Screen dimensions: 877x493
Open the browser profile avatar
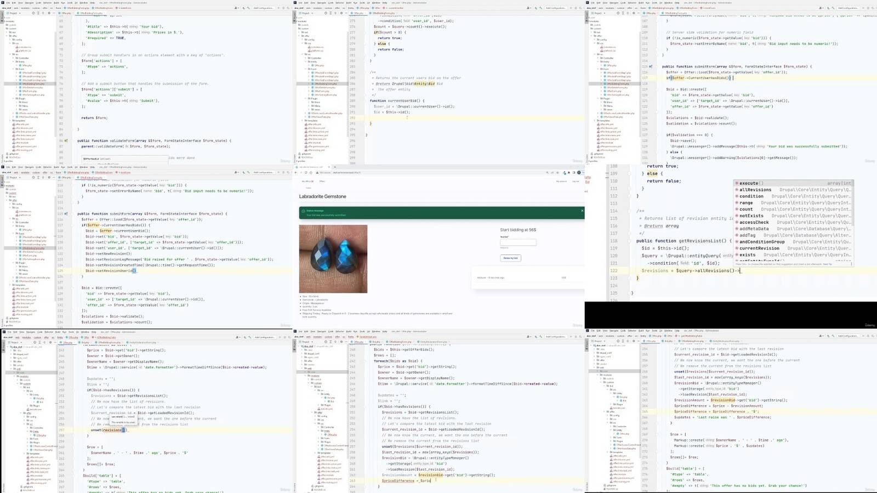point(579,173)
